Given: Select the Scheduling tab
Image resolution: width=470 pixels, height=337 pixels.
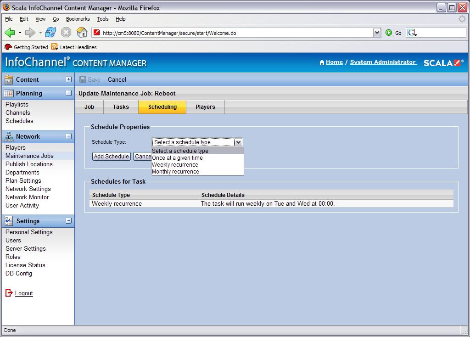Looking at the screenshot, I should (162, 107).
